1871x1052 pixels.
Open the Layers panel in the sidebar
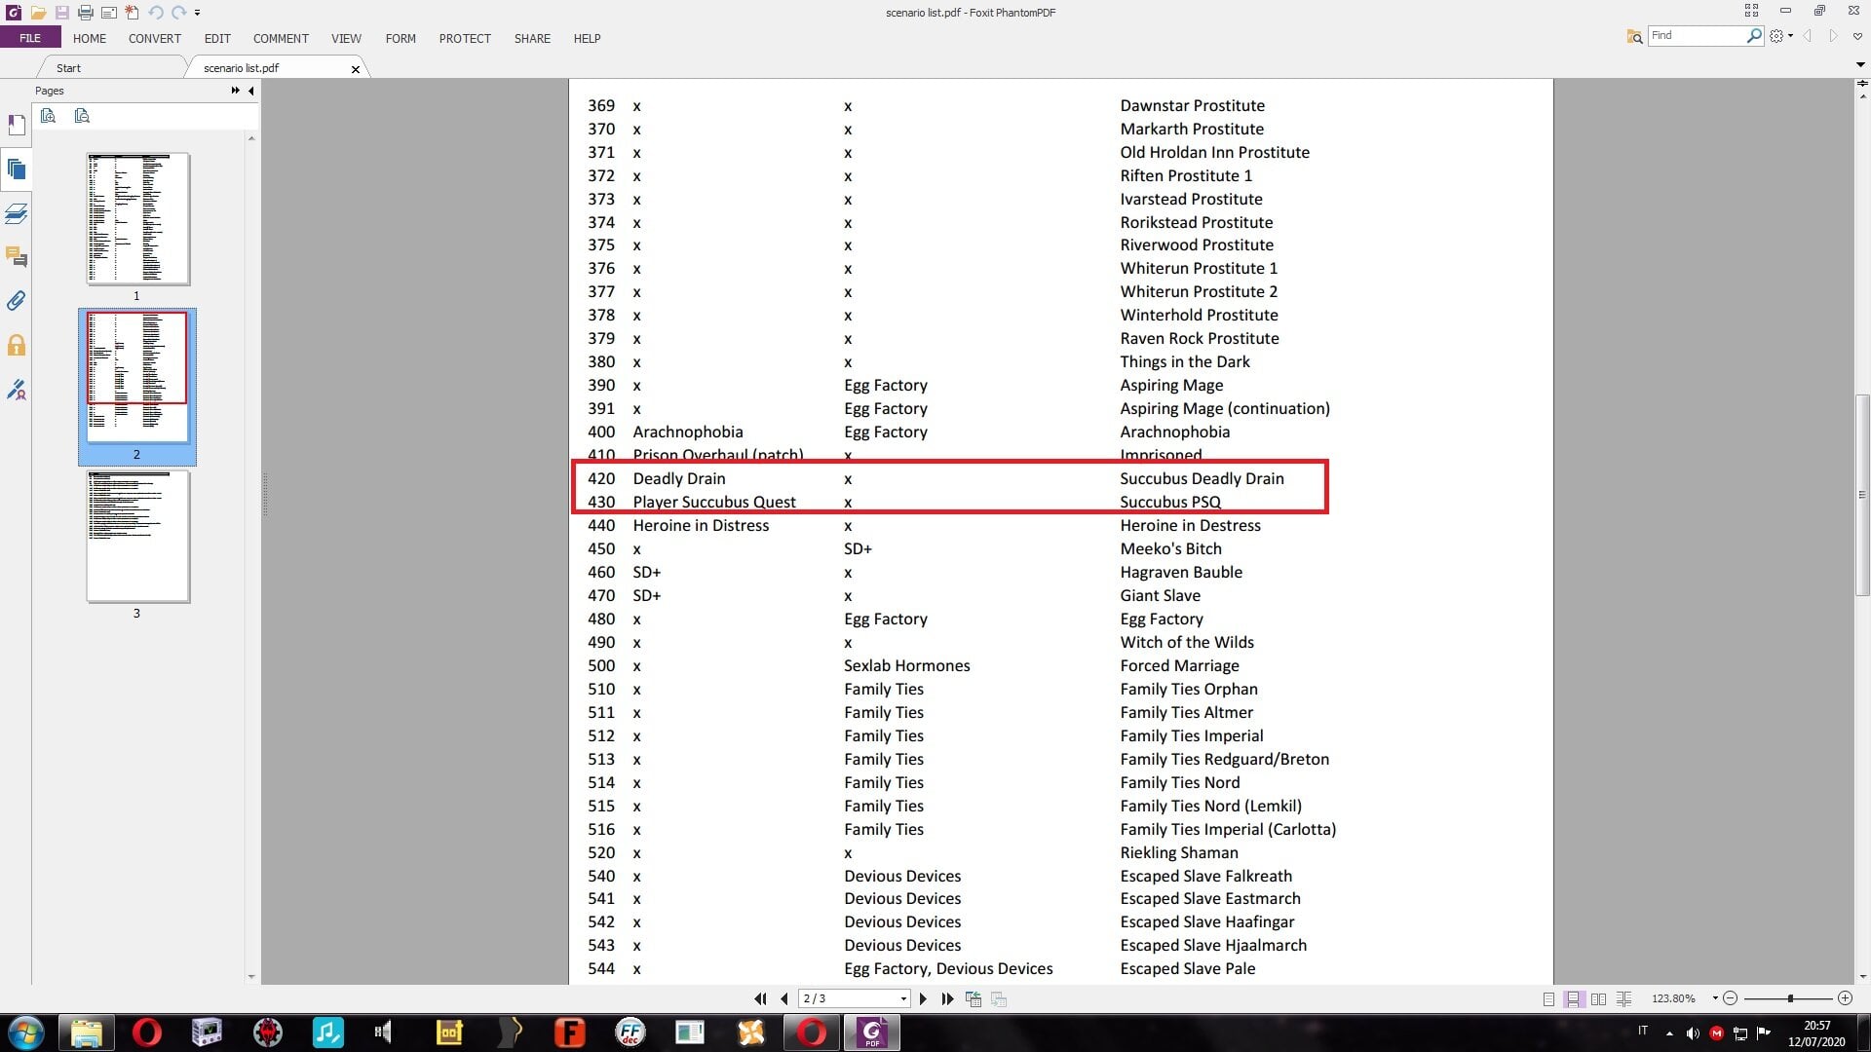pyautogui.click(x=17, y=213)
